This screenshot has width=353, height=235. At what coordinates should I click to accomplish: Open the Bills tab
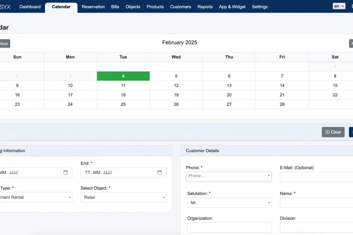pos(115,7)
